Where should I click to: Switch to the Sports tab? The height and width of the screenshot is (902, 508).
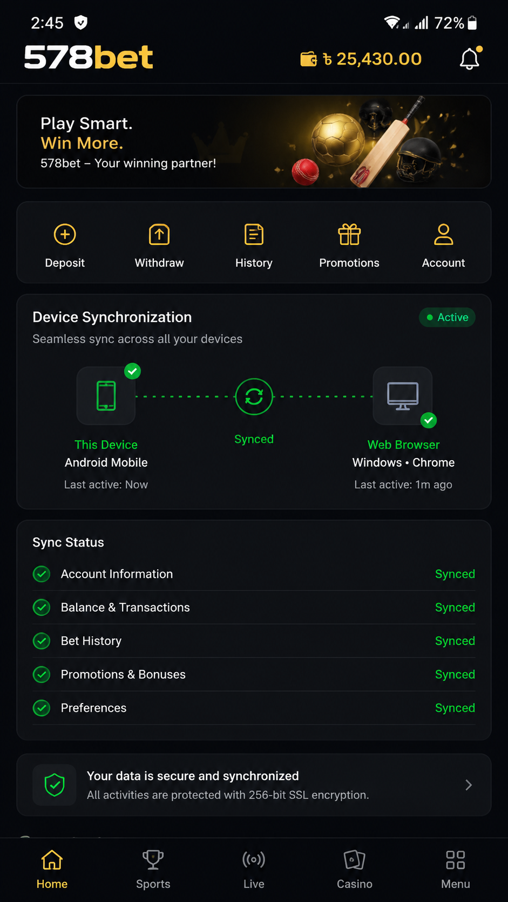153,869
